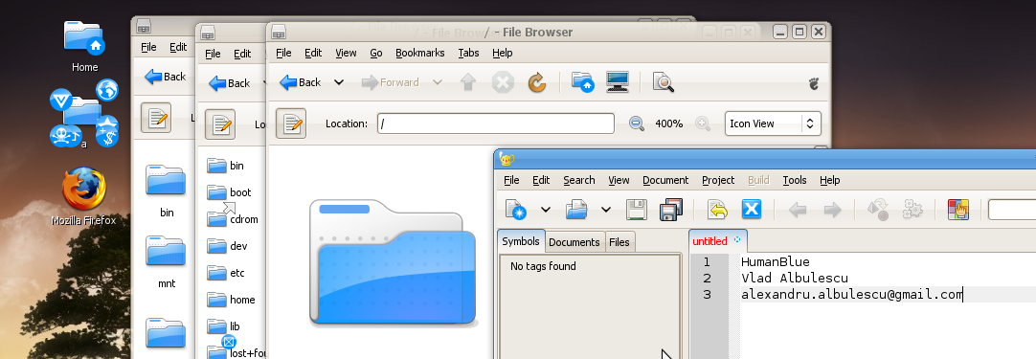
Task: Expand the Back history dropdown arrow
Action: click(339, 82)
